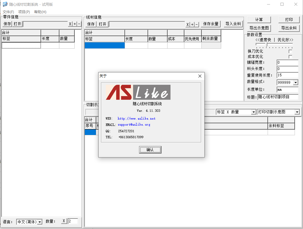Click 余料标签 column header
The image size is (303, 229).
click(x=281, y=126)
